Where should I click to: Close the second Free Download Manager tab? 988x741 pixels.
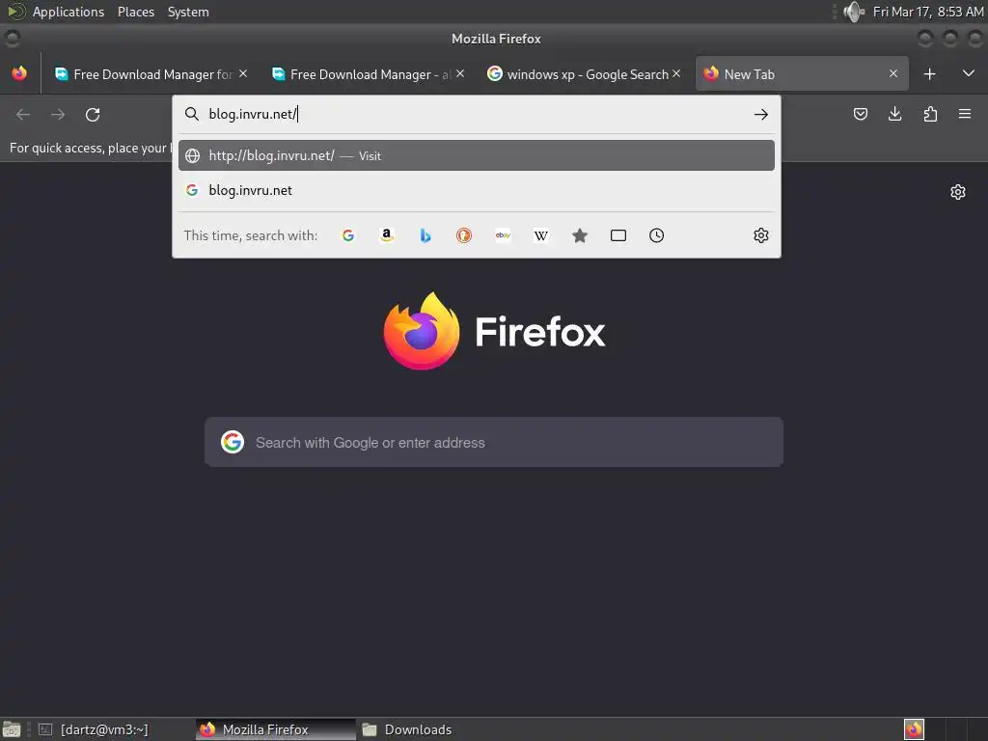pyautogui.click(x=460, y=73)
